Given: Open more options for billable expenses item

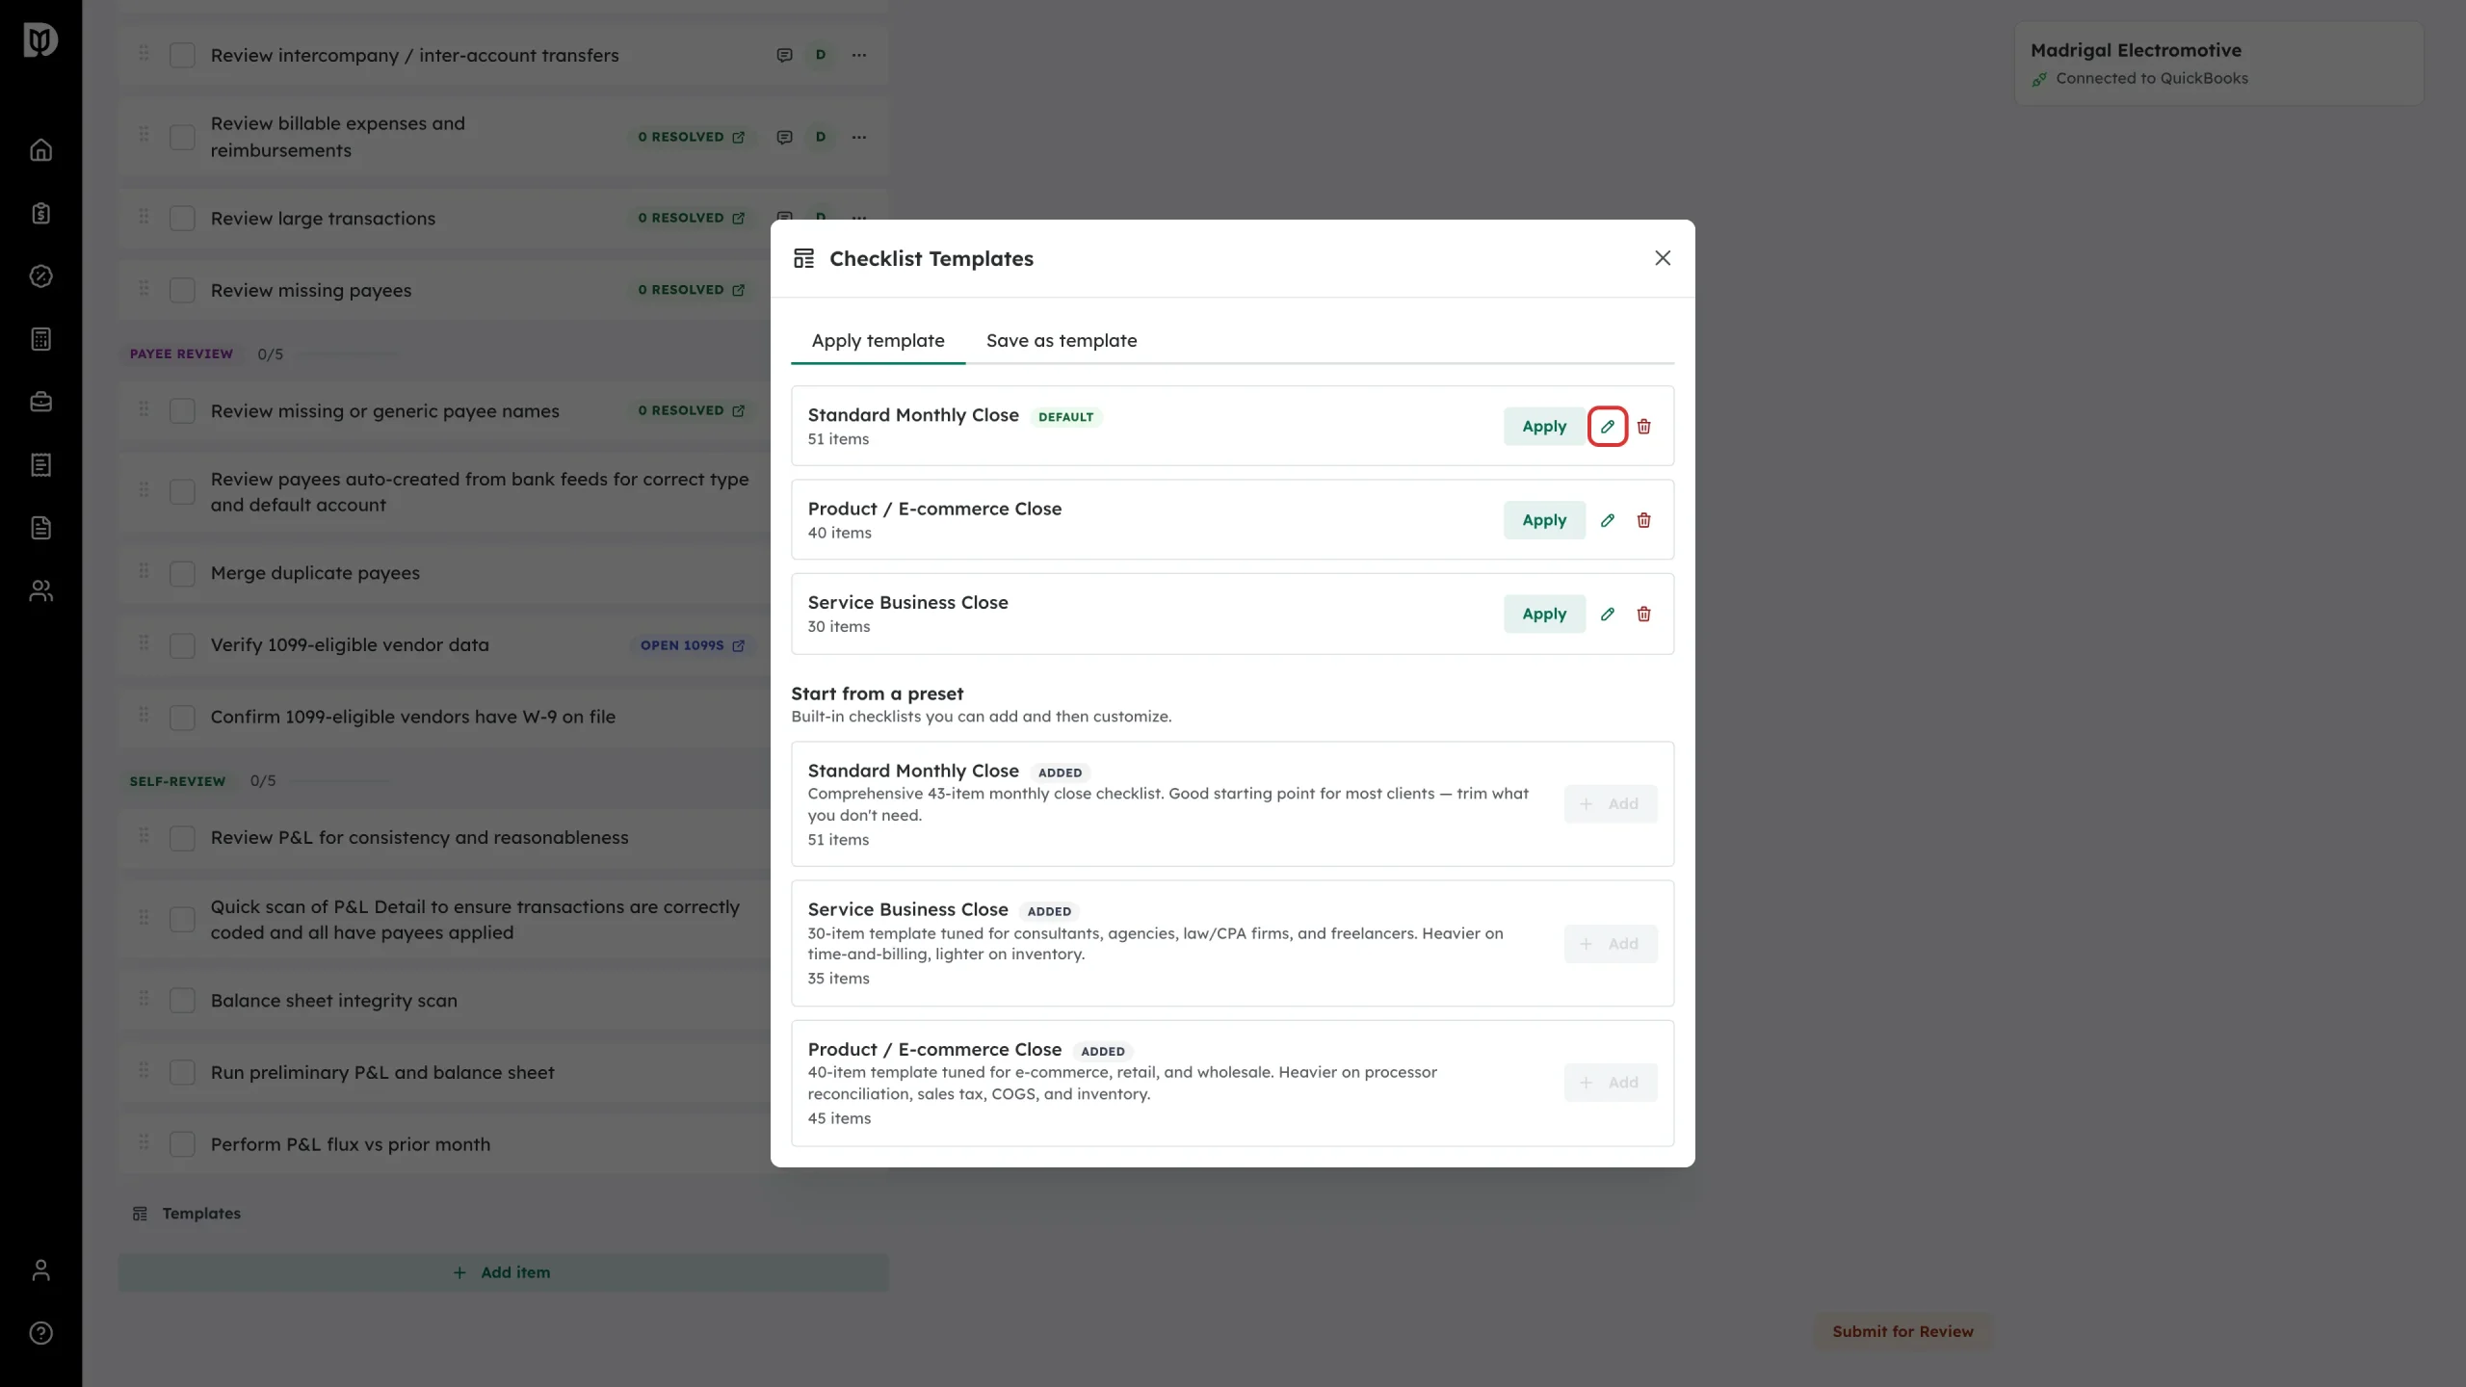Looking at the screenshot, I should [859, 137].
